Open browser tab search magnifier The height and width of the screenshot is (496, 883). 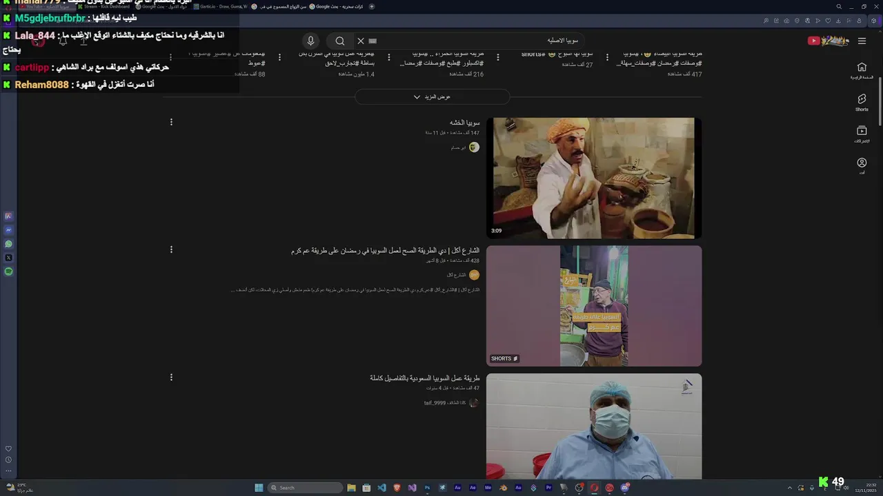[x=839, y=7]
